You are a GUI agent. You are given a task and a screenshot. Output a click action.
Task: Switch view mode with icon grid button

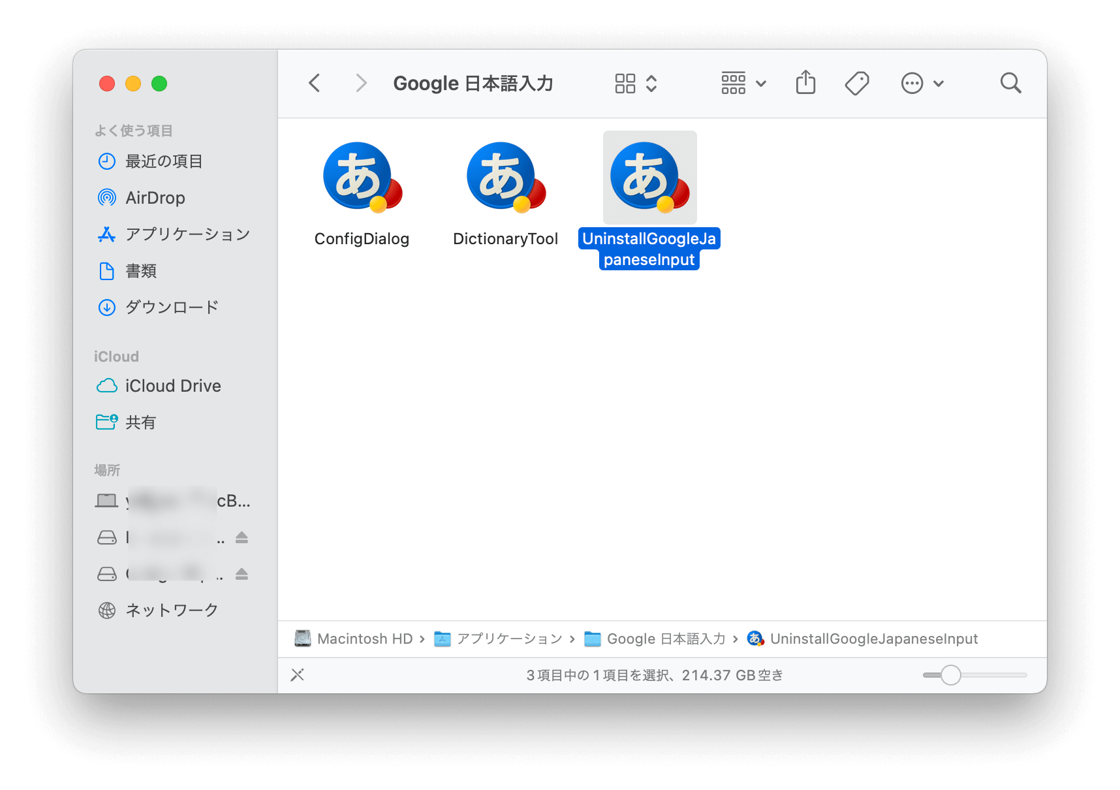click(x=636, y=84)
